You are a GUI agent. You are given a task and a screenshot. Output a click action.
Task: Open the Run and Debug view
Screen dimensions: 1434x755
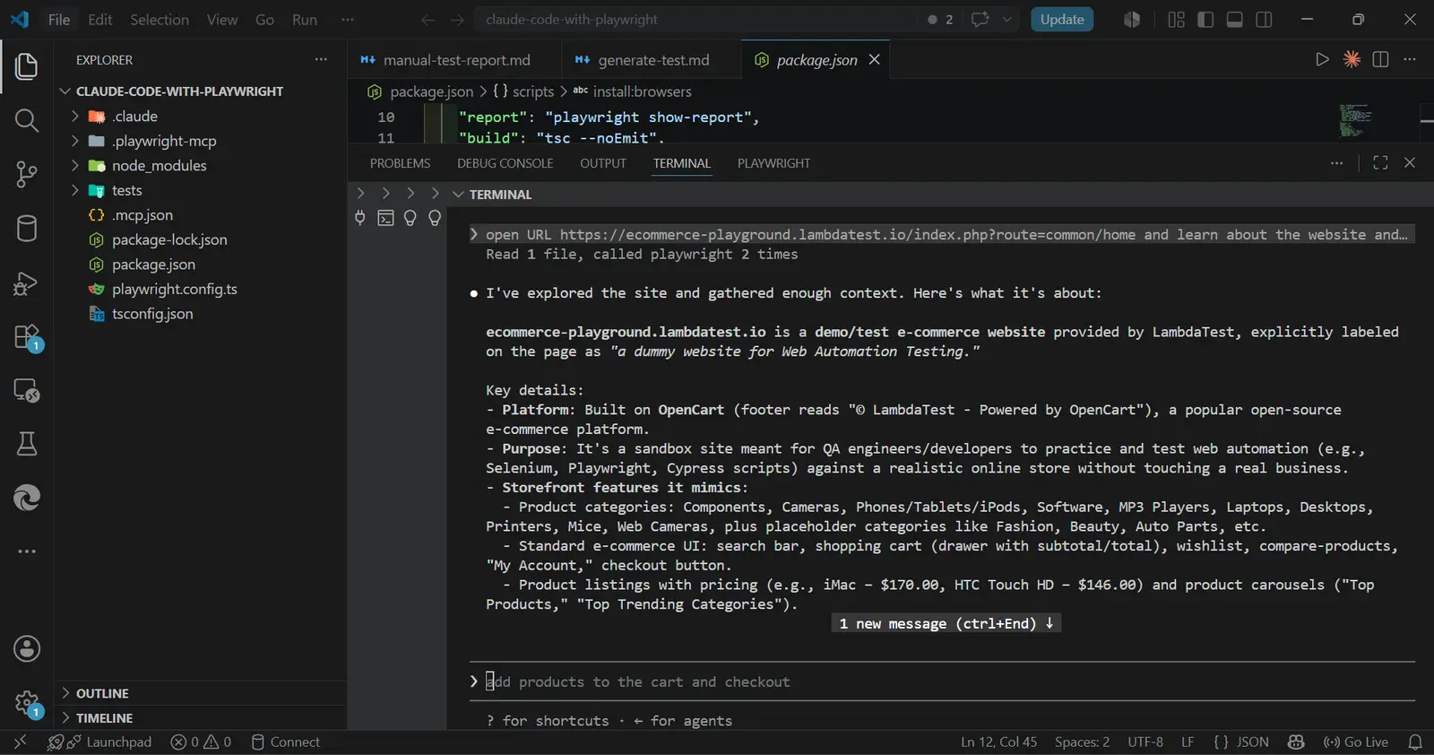[x=27, y=283]
